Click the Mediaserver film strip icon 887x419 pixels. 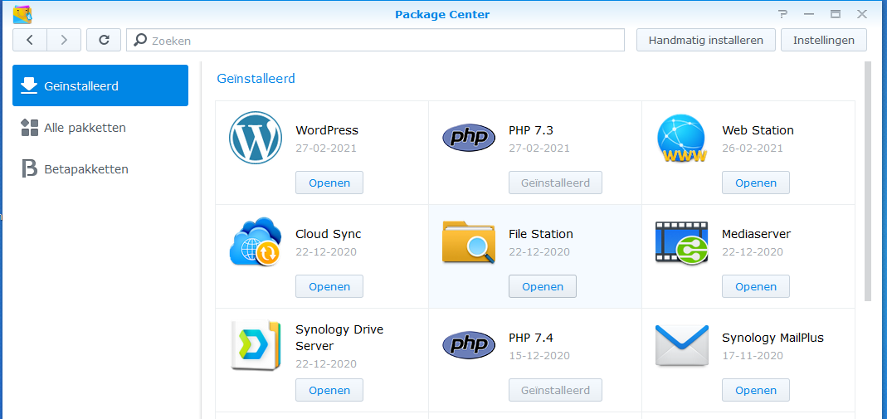point(682,242)
